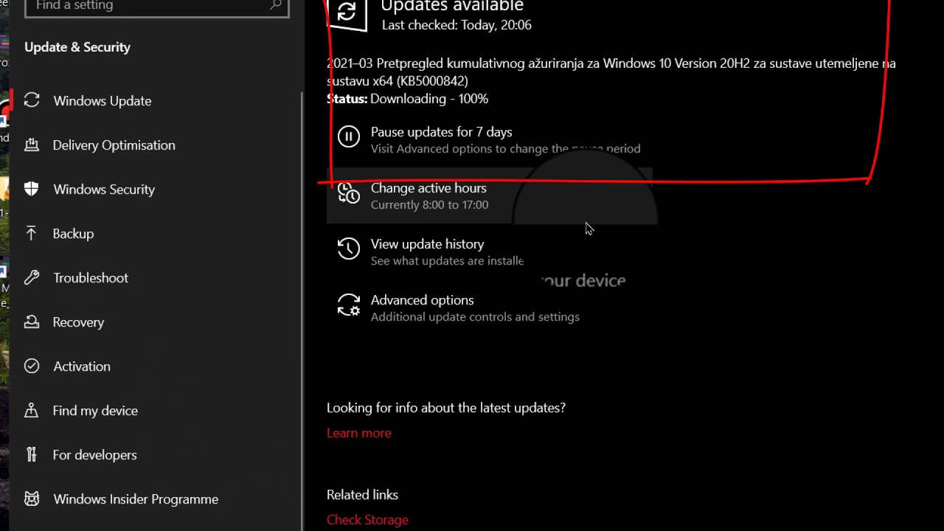Follow the Learn more link

359,433
